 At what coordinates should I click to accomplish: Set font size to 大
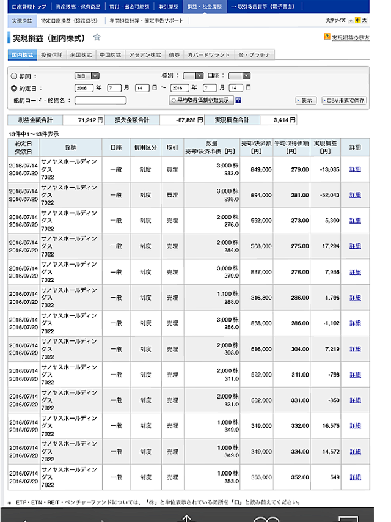tap(364, 21)
